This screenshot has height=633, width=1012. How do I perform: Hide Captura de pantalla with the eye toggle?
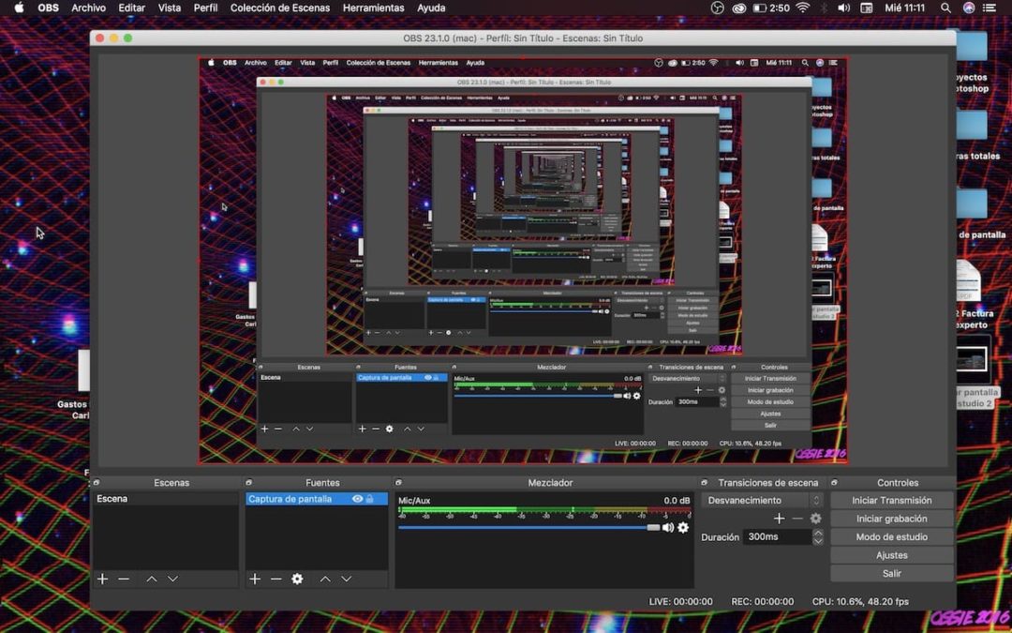357,500
